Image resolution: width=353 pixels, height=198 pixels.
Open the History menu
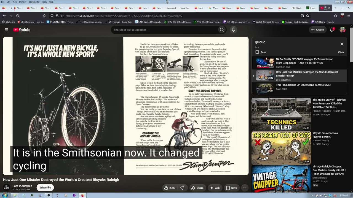pyautogui.click(x=23, y=2)
